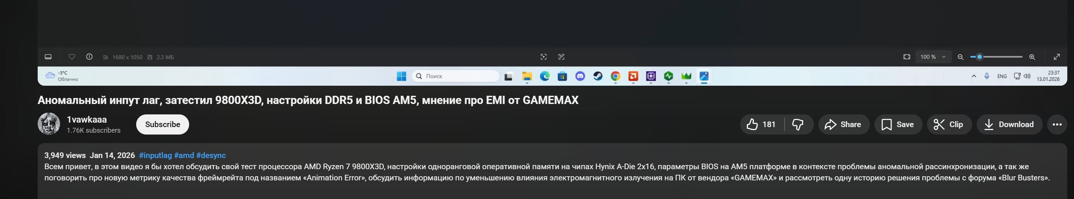Click the microphone tray icon

click(987, 76)
